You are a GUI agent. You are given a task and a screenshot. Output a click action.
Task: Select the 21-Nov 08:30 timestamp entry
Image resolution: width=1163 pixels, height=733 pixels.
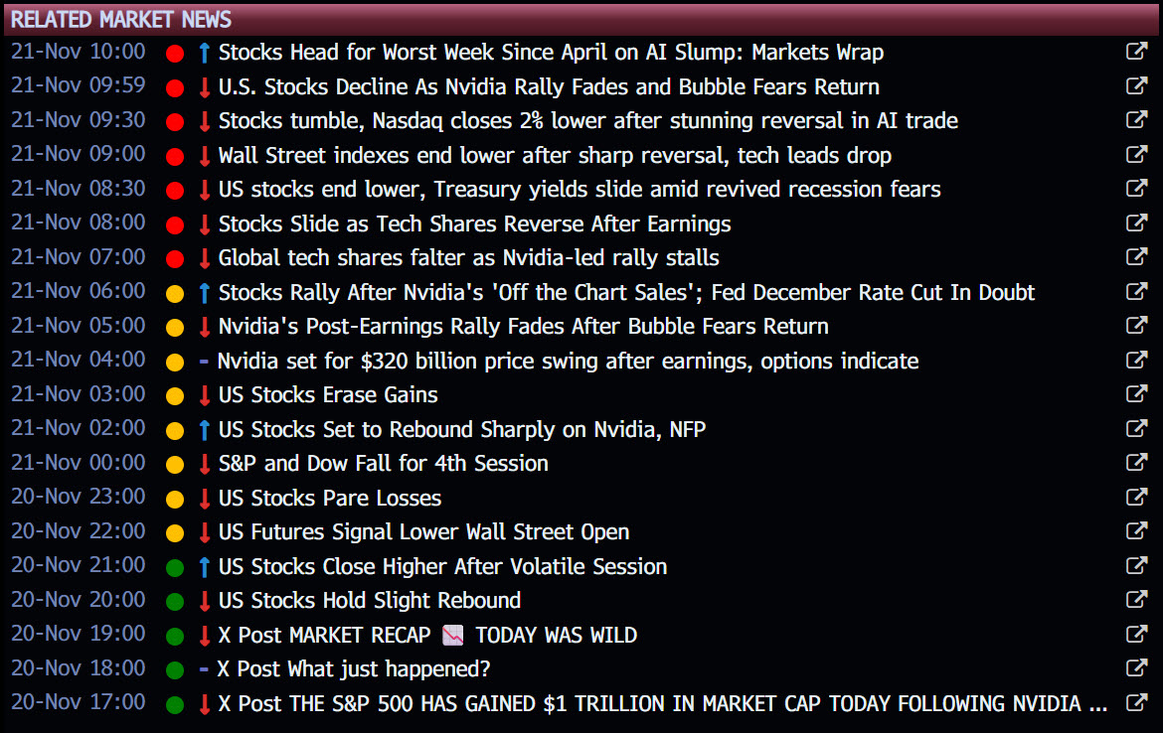pyautogui.click(x=78, y=189)
